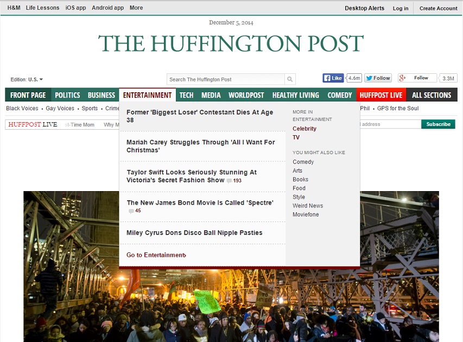Click the search magnifier icon
Viewport: 463px width, 342px height.
click(x=290, y=79)
